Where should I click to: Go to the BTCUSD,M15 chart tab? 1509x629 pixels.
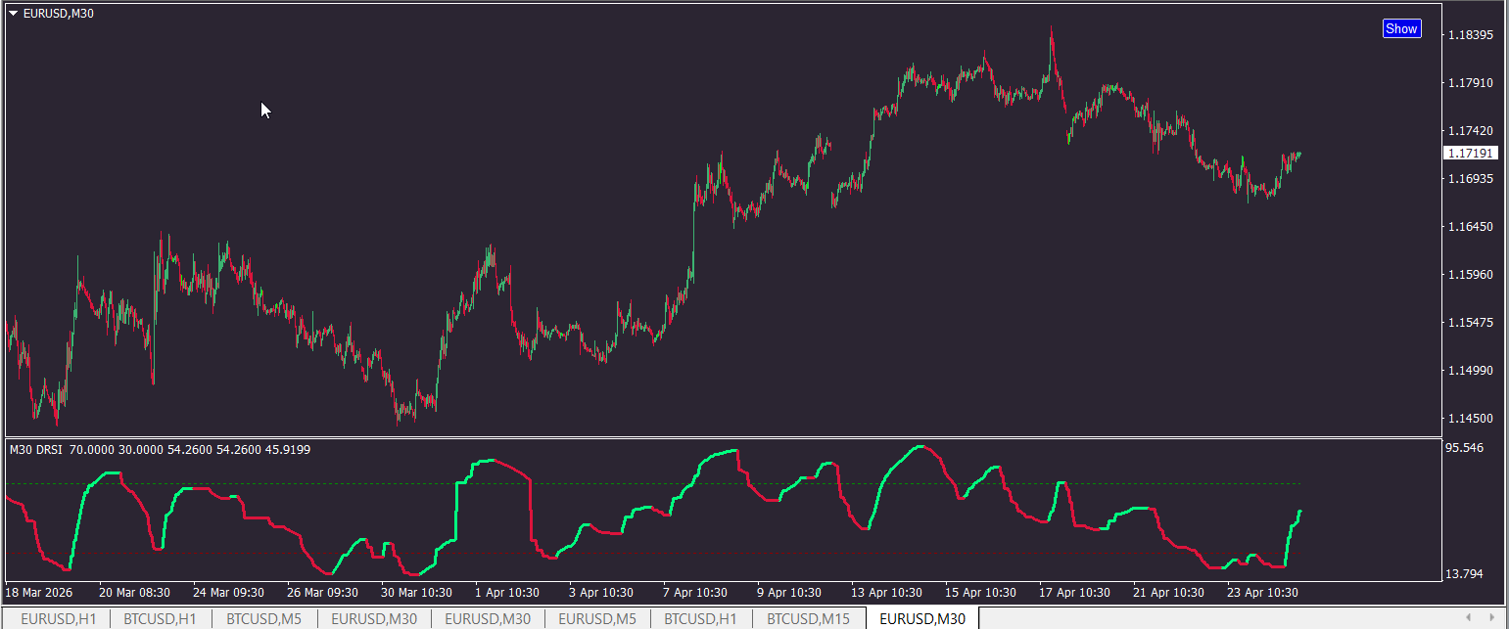(x=808, y=618)
